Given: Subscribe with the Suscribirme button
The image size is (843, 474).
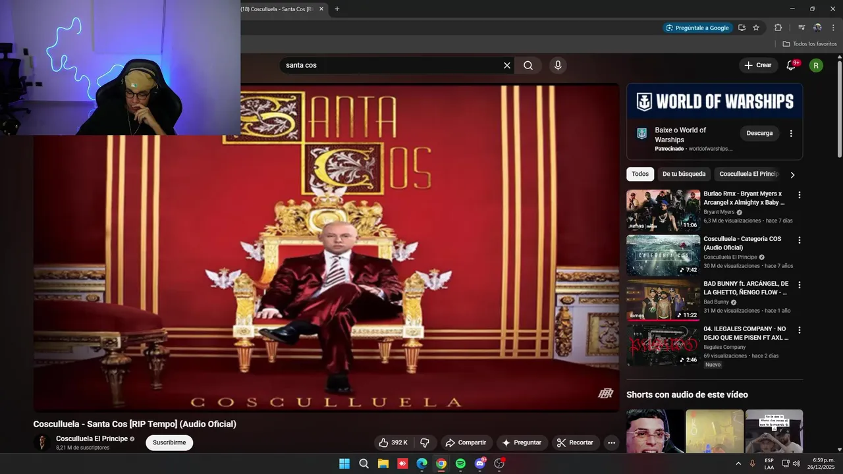Looking at the screenshot, I should [x=169, y=442].
